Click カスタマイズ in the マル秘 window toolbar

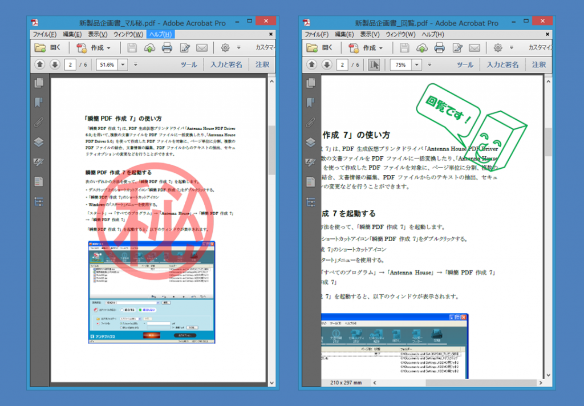(x=265, y=48)
